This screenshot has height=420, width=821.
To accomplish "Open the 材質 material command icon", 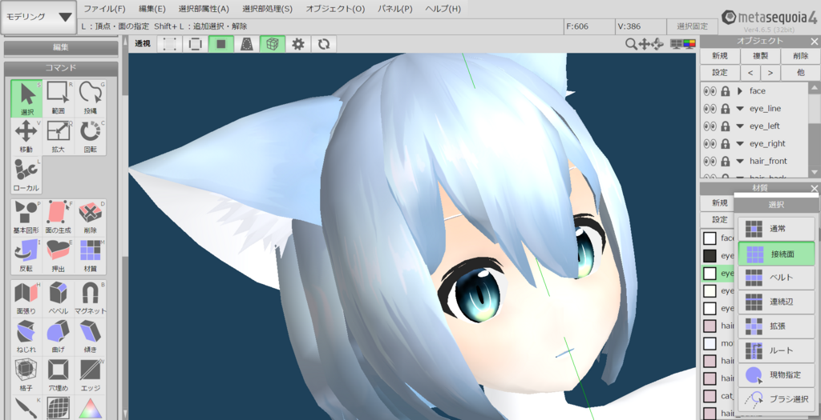I will point(90,256).
